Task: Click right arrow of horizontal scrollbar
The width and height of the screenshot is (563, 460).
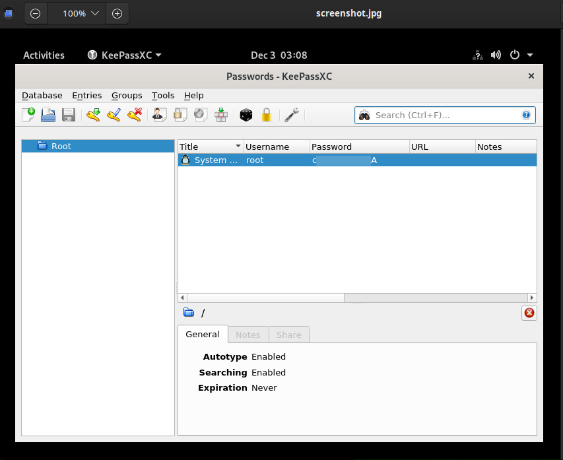Action: tap(532, 298)
